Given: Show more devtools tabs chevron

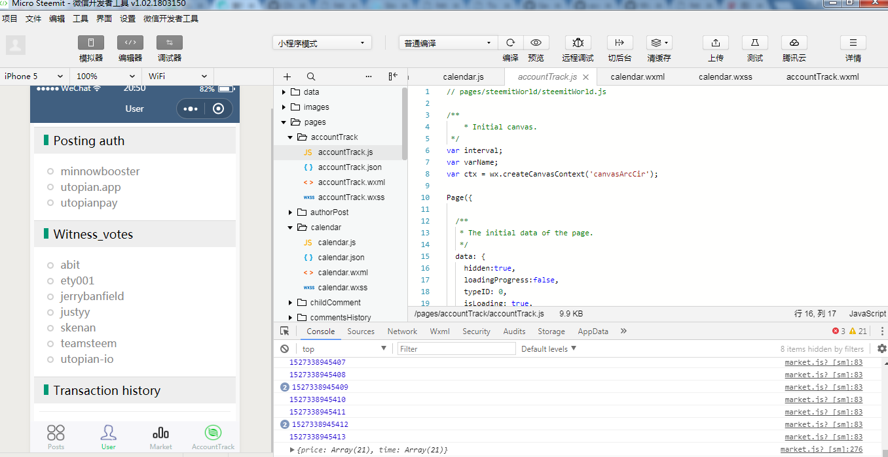Looking at the screenshot, I should [x=623, y=331].
